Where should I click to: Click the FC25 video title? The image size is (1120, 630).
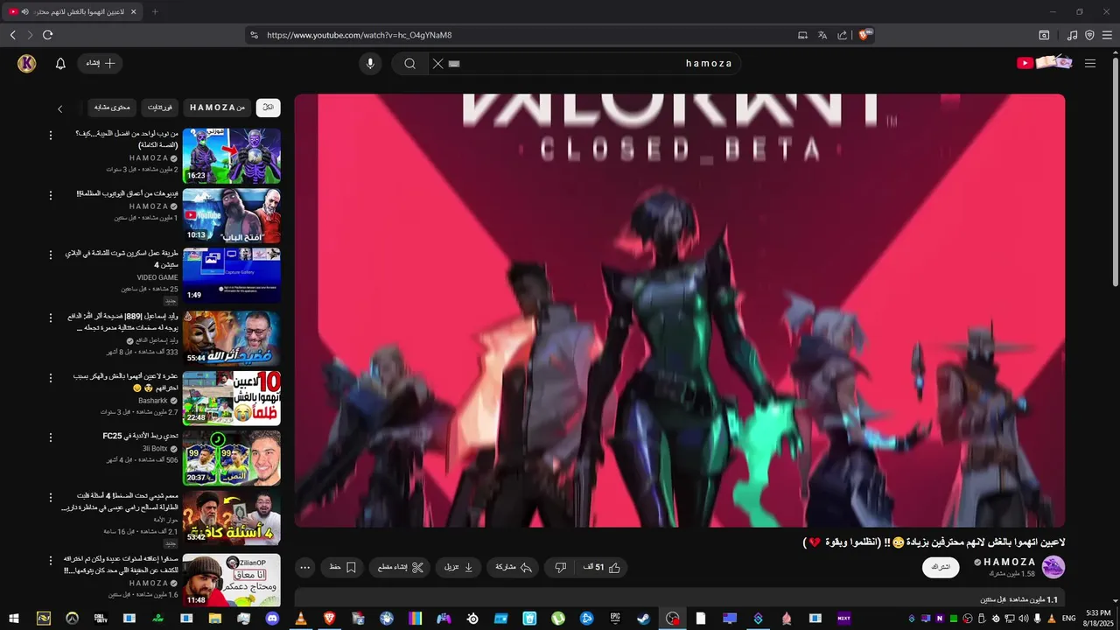tap(140, 436)
